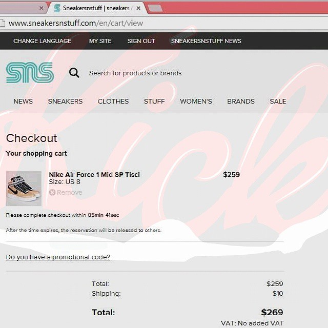Viewport: 328px width, 328px height.
Task: Click the magnifying glass search icon
Action: pos(74,73)
